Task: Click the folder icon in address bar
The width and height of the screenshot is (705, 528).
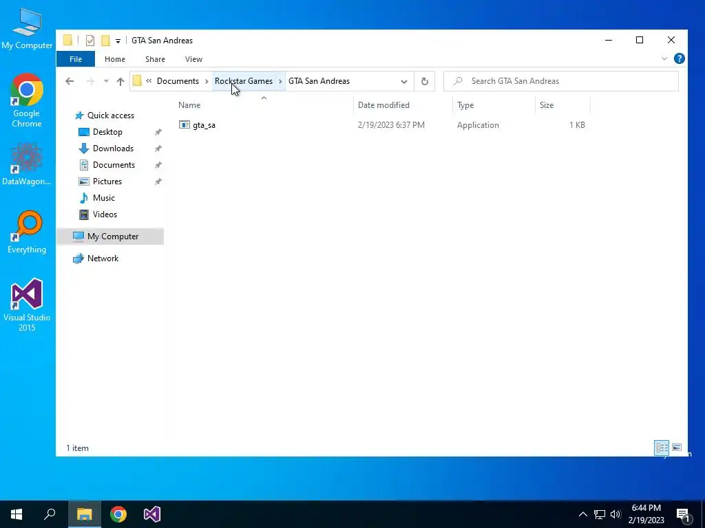Action: (x=138, y=81)
